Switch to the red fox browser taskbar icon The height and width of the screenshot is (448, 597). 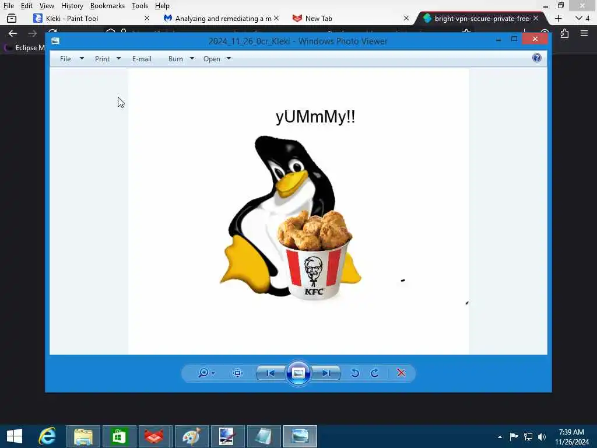coord(155,436)
